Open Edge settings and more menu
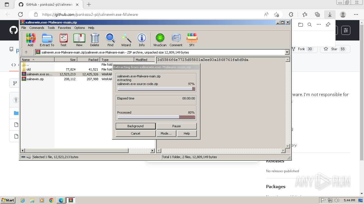The width and height of the screenshot is (364, 204). tap(356, 14)
